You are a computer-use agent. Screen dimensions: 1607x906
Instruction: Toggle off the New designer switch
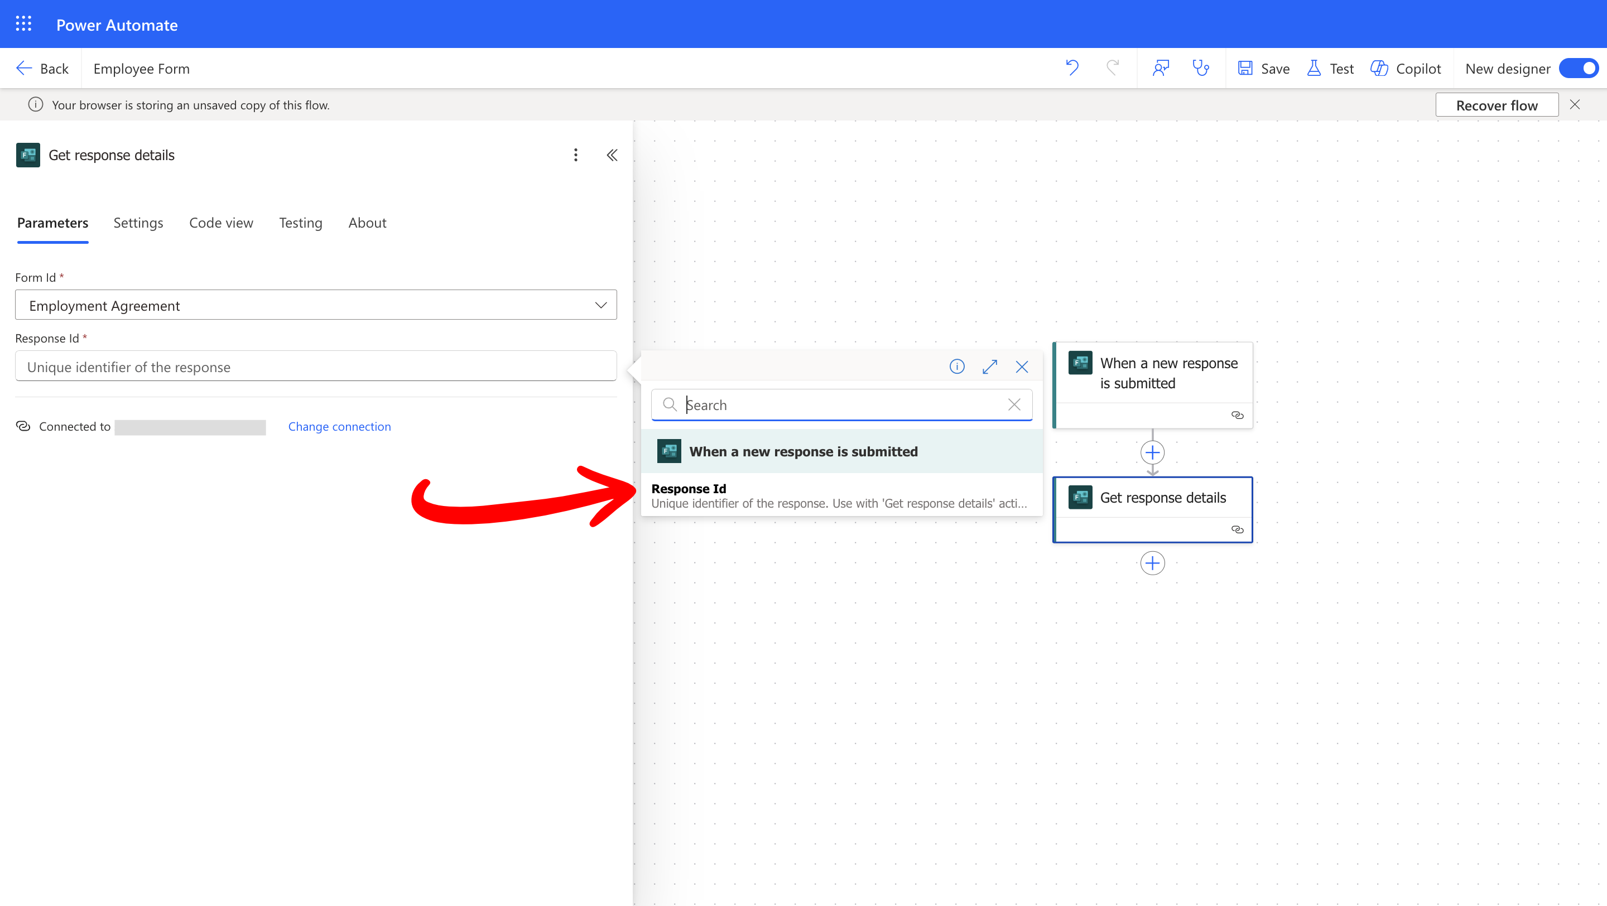[x=1579, y=68]
